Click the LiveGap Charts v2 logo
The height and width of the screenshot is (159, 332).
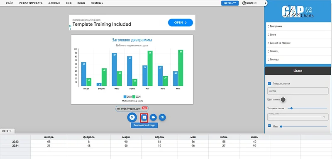pyautogui.click(x=298, y=12)
